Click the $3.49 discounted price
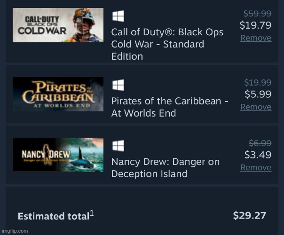Screen dimensions: 284x235 (258, 155)
